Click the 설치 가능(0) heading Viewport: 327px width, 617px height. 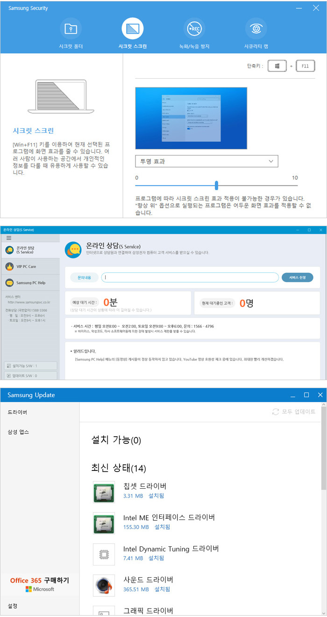coord(116,440)
